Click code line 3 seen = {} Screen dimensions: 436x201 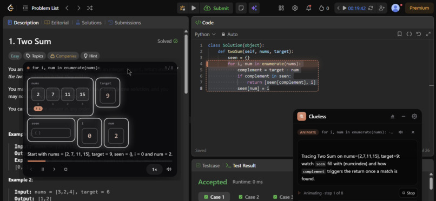pos(239,58)
